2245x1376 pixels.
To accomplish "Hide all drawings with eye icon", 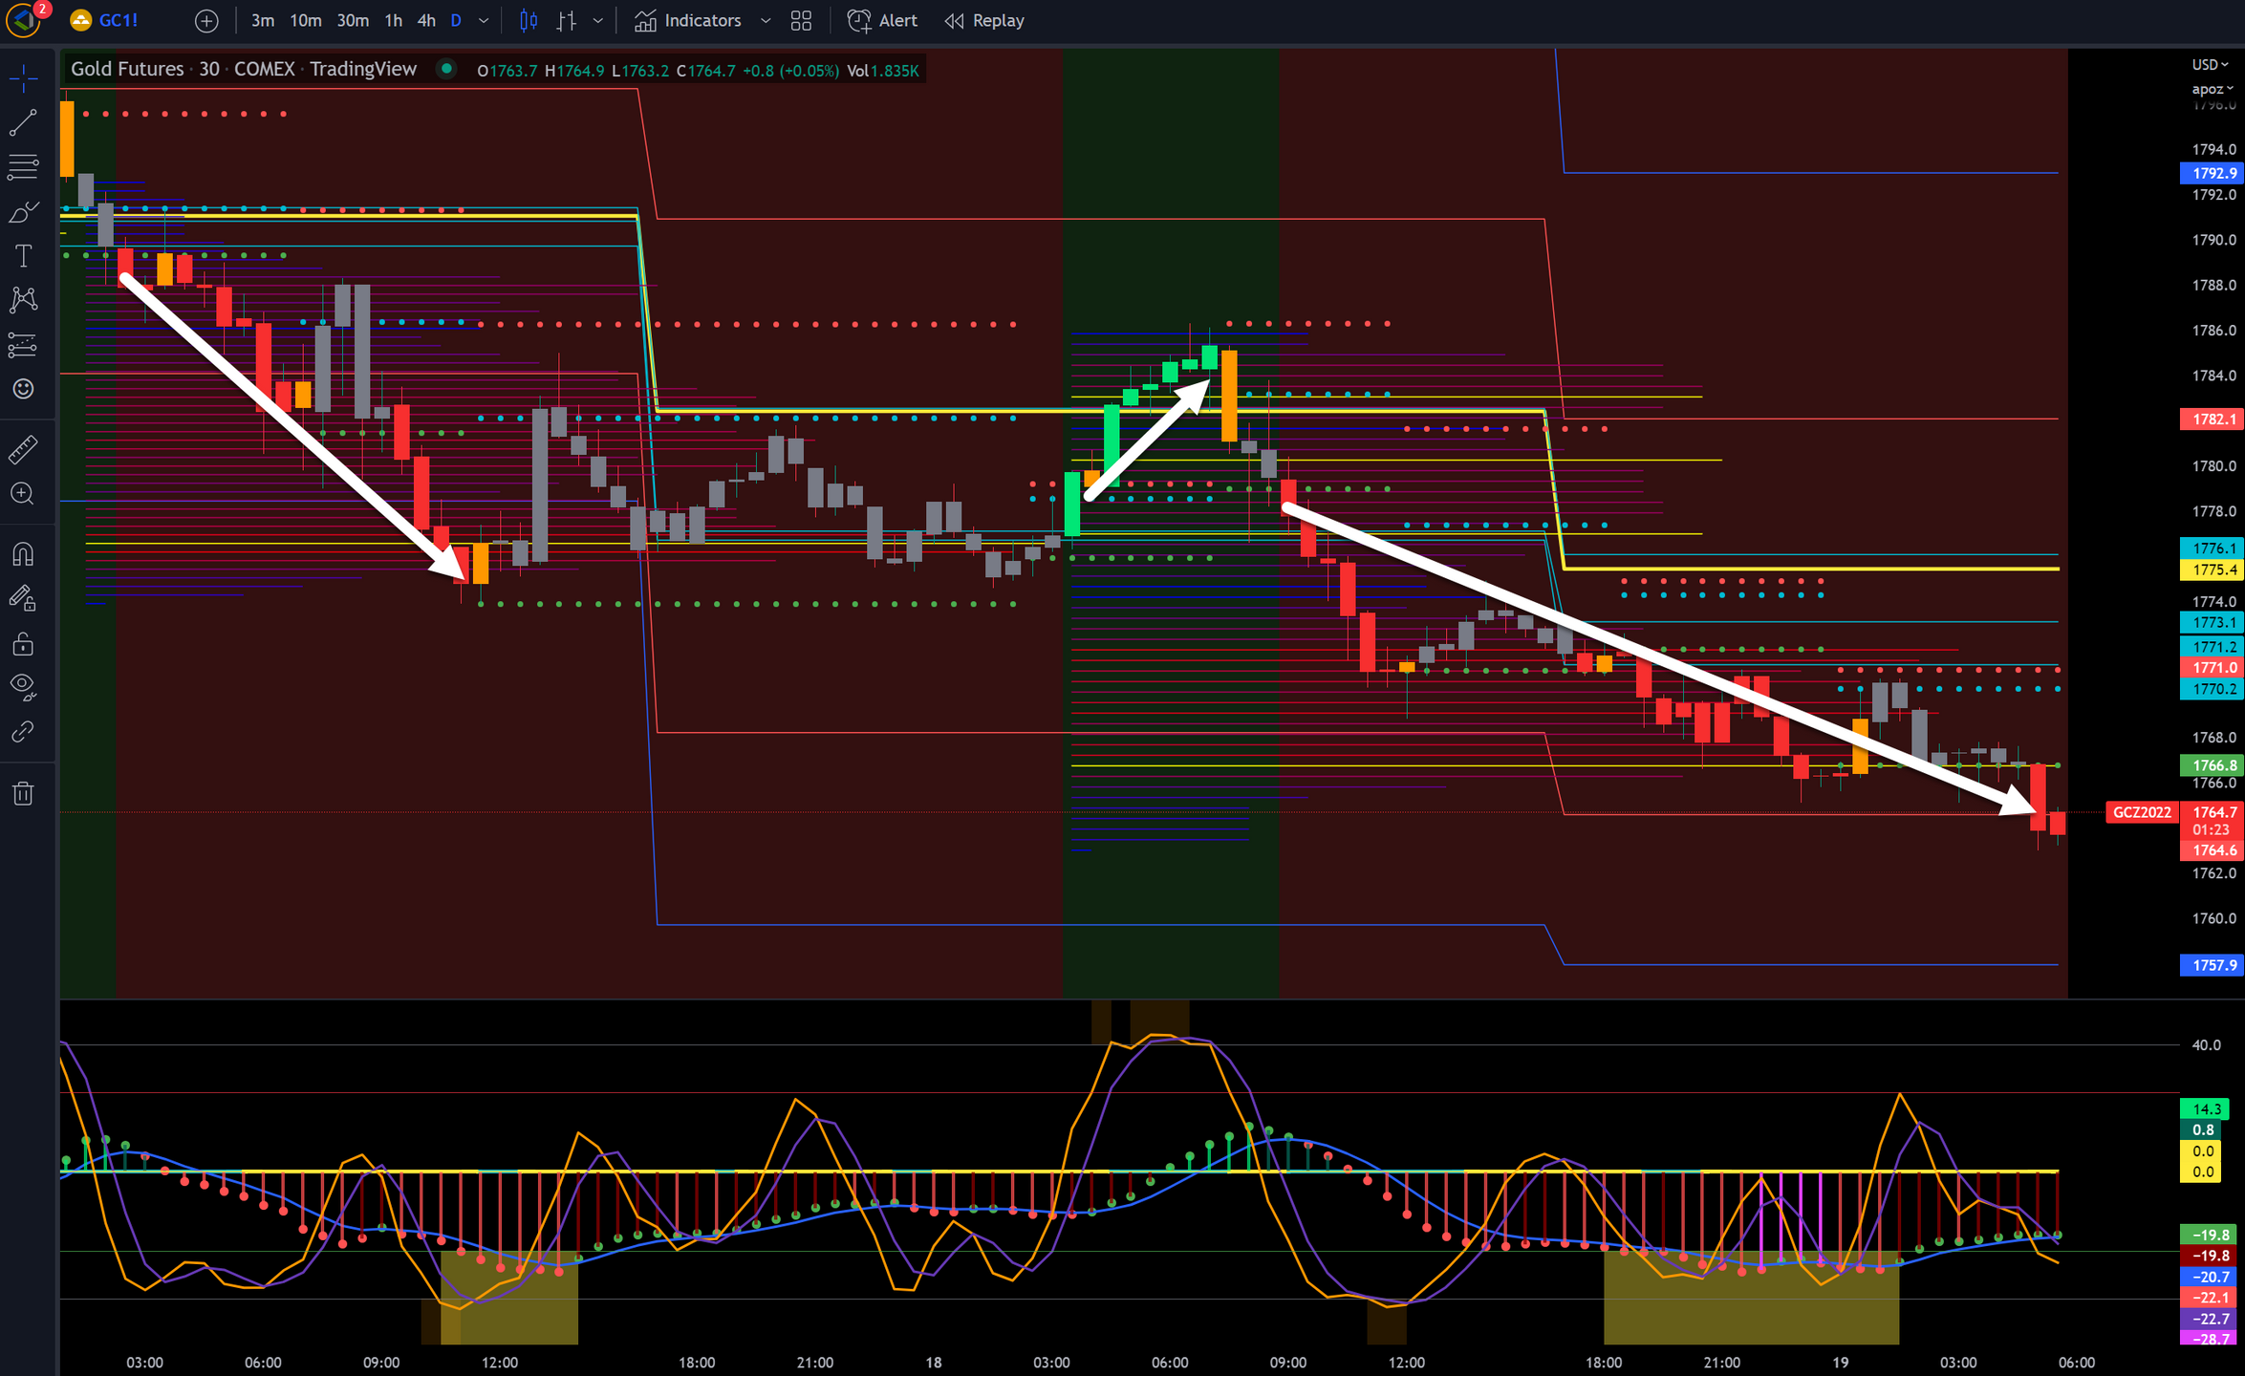I will [x=23, y=685].
